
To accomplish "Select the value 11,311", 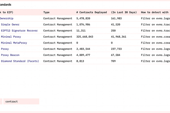I will (x=81, y=31).
